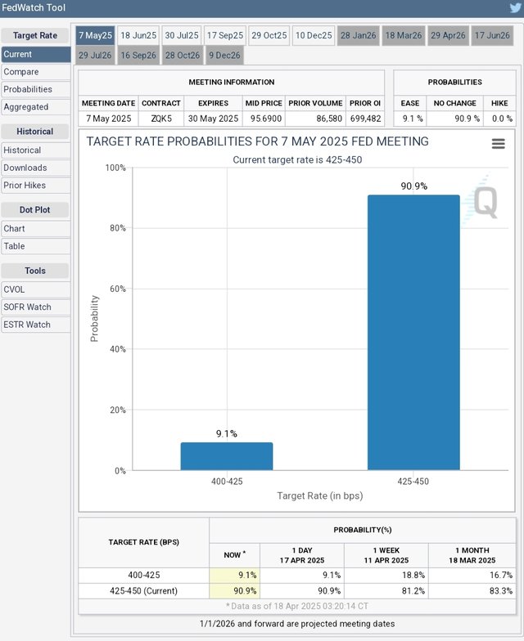
Task: Click the Historical section header
Action: [x=34, y=132]
